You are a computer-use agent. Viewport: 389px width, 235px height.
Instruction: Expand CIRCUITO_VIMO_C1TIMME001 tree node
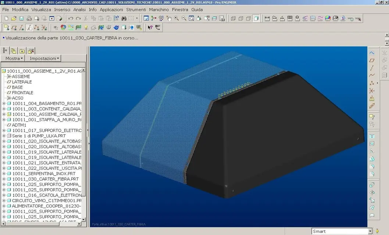tap(4, 200)
